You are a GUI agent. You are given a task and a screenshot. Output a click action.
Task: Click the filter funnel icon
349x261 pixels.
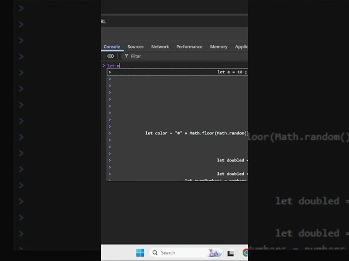(x=127, y=56)
